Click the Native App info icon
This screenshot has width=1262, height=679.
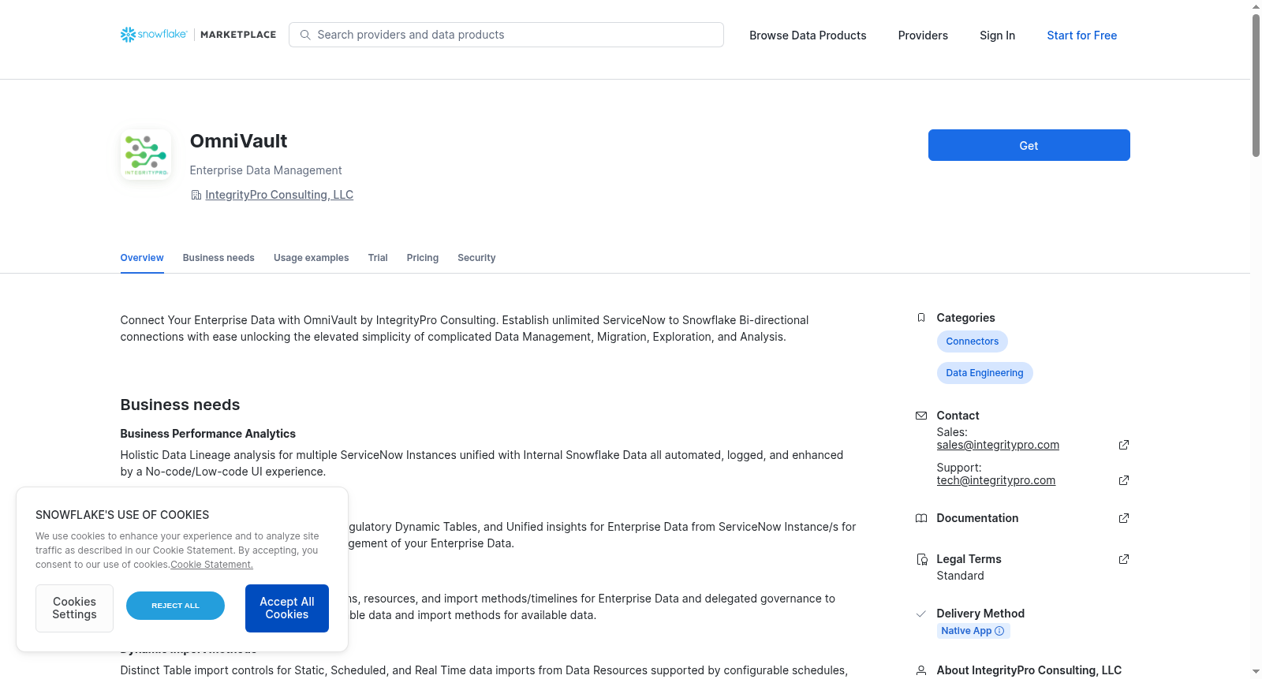999,631
